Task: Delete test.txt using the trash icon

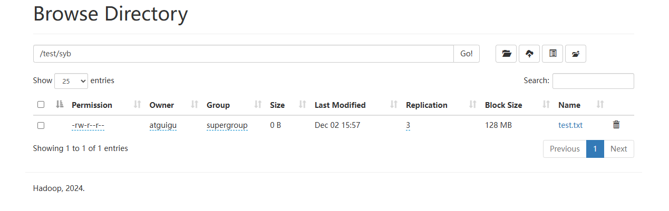Action: (616, 125)
